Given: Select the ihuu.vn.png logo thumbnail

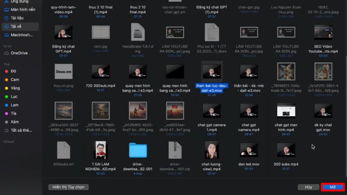Looking at the screenshot, I should tap(64, 71).
